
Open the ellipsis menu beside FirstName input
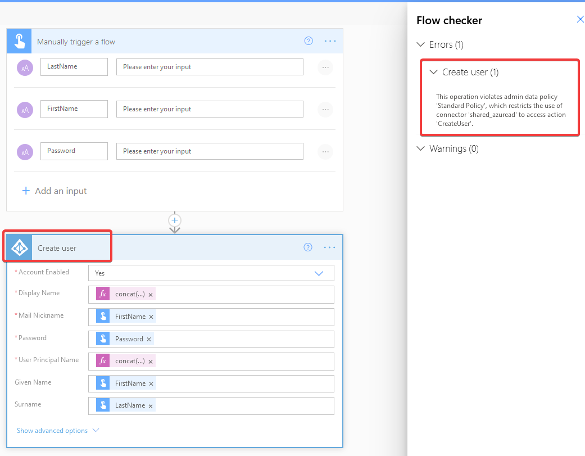coord(325,110)
